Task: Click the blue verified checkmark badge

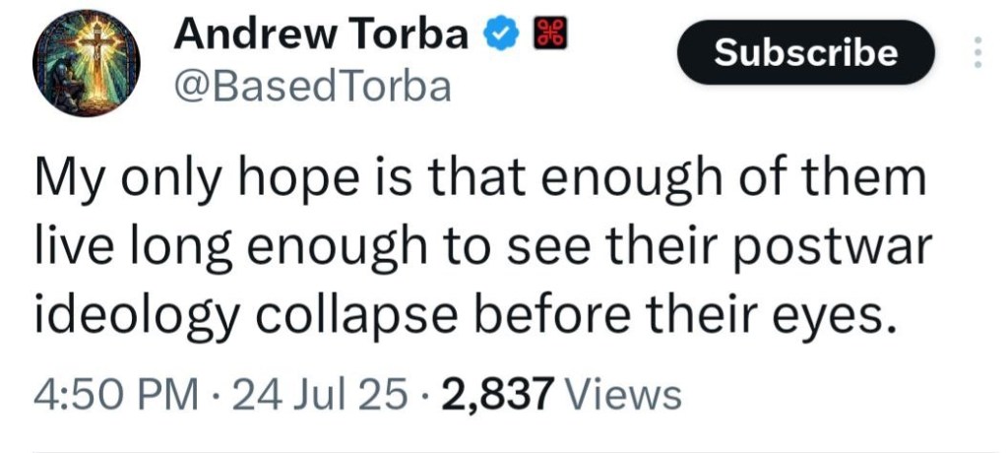Action: click(499, 33)
